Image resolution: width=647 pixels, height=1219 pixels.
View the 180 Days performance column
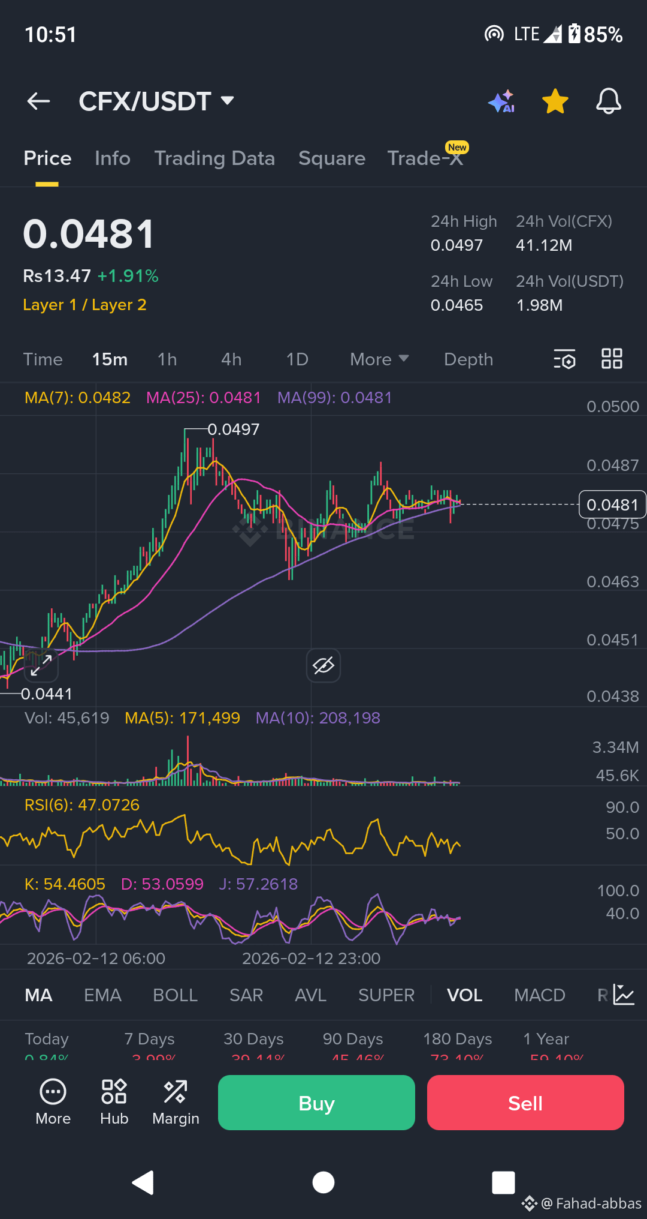click(x=458, y=1046)
